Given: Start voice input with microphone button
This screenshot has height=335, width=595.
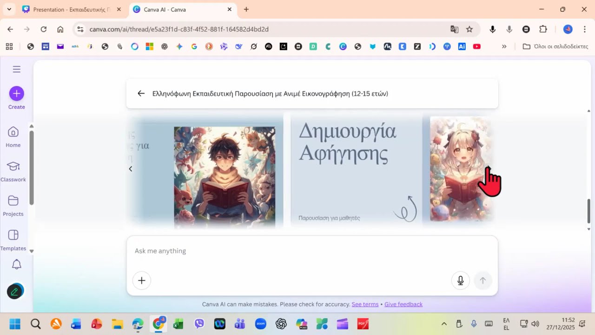Looking at the screenshot, I should click(460, 281).
